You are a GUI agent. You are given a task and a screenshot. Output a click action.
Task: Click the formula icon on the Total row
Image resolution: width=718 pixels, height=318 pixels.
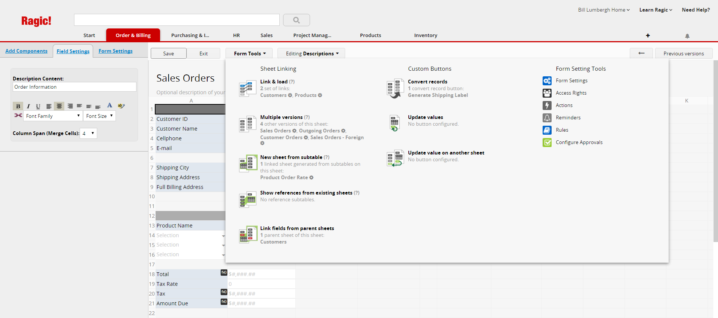pyautogui.click(x=224, y=272)
